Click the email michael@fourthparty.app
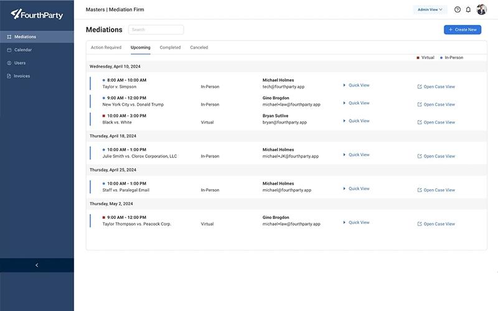The image size is (498, 311). point(287,190)
